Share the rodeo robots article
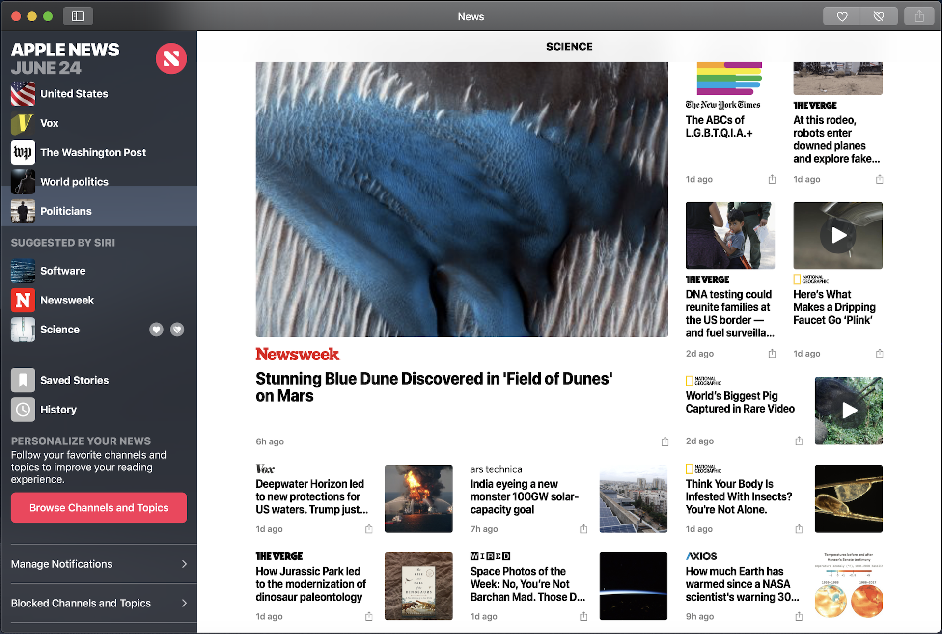This screenshot has height=634, width=942. [x=880, y=179]
